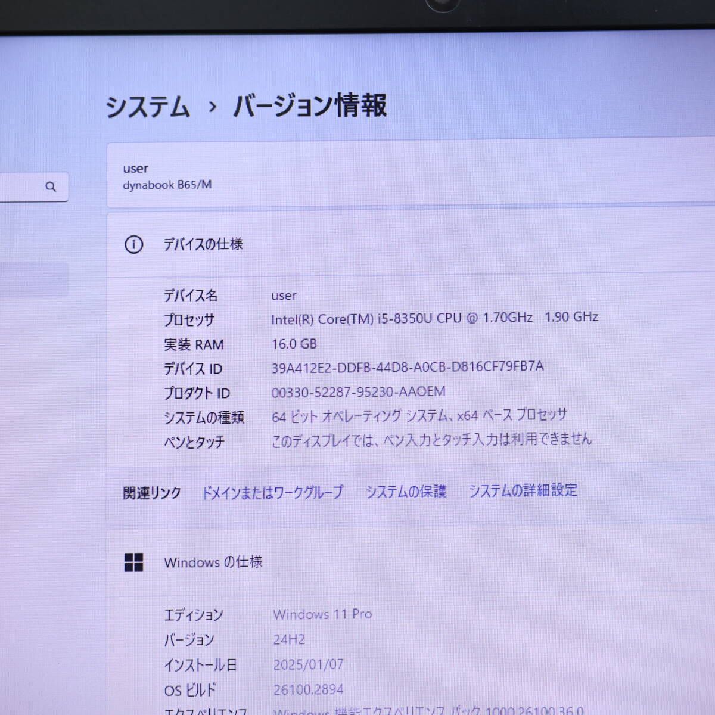This screenshot has height=715, width=715.
Task: Click the 64 ビット system type value
Action: click(419, 415)
